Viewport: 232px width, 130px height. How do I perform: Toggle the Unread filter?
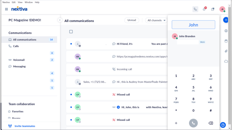pos(132,20)
